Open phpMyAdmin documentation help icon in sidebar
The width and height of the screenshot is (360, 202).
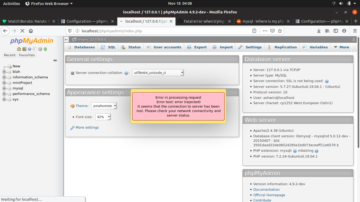click(30, 49)
